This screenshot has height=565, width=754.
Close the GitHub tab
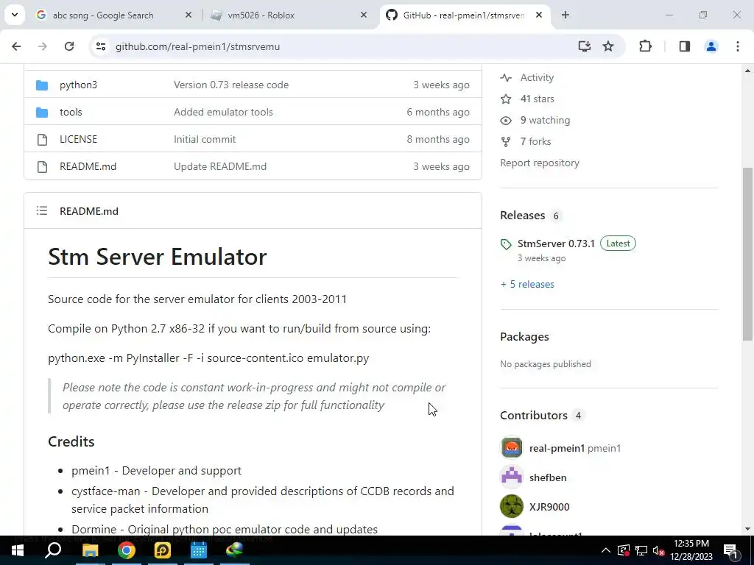point(539,15)
